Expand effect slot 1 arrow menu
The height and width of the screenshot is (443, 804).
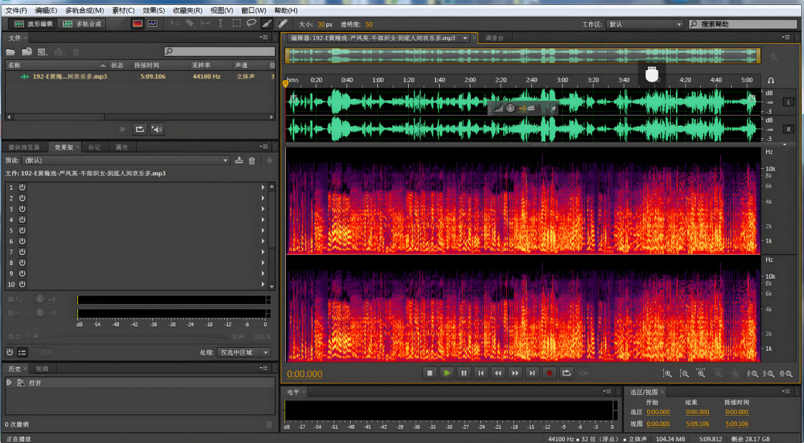[263, 187]
